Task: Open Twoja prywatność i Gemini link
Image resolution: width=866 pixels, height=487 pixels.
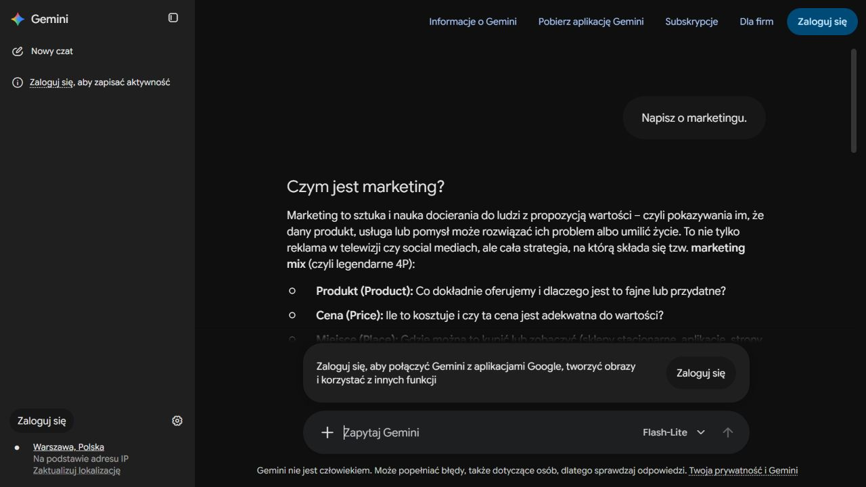Action: coord(744,471)
